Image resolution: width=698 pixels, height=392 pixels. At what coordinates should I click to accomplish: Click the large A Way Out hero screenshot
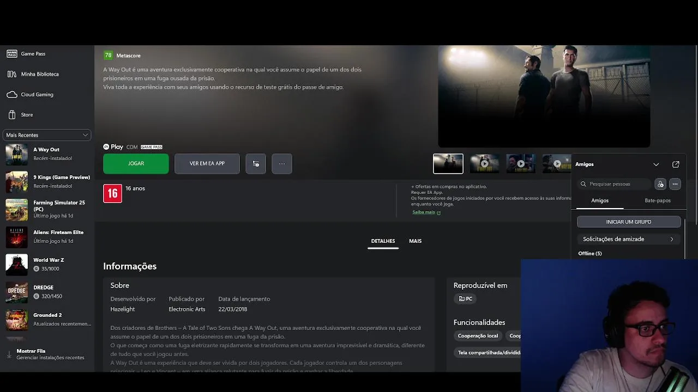[x=544, y=96]
